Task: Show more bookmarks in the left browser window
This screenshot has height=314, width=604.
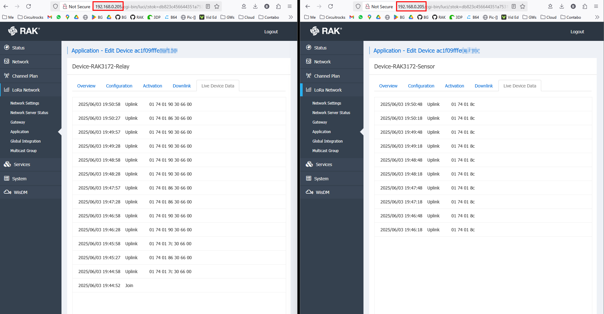Action: (x=291, y=17)
